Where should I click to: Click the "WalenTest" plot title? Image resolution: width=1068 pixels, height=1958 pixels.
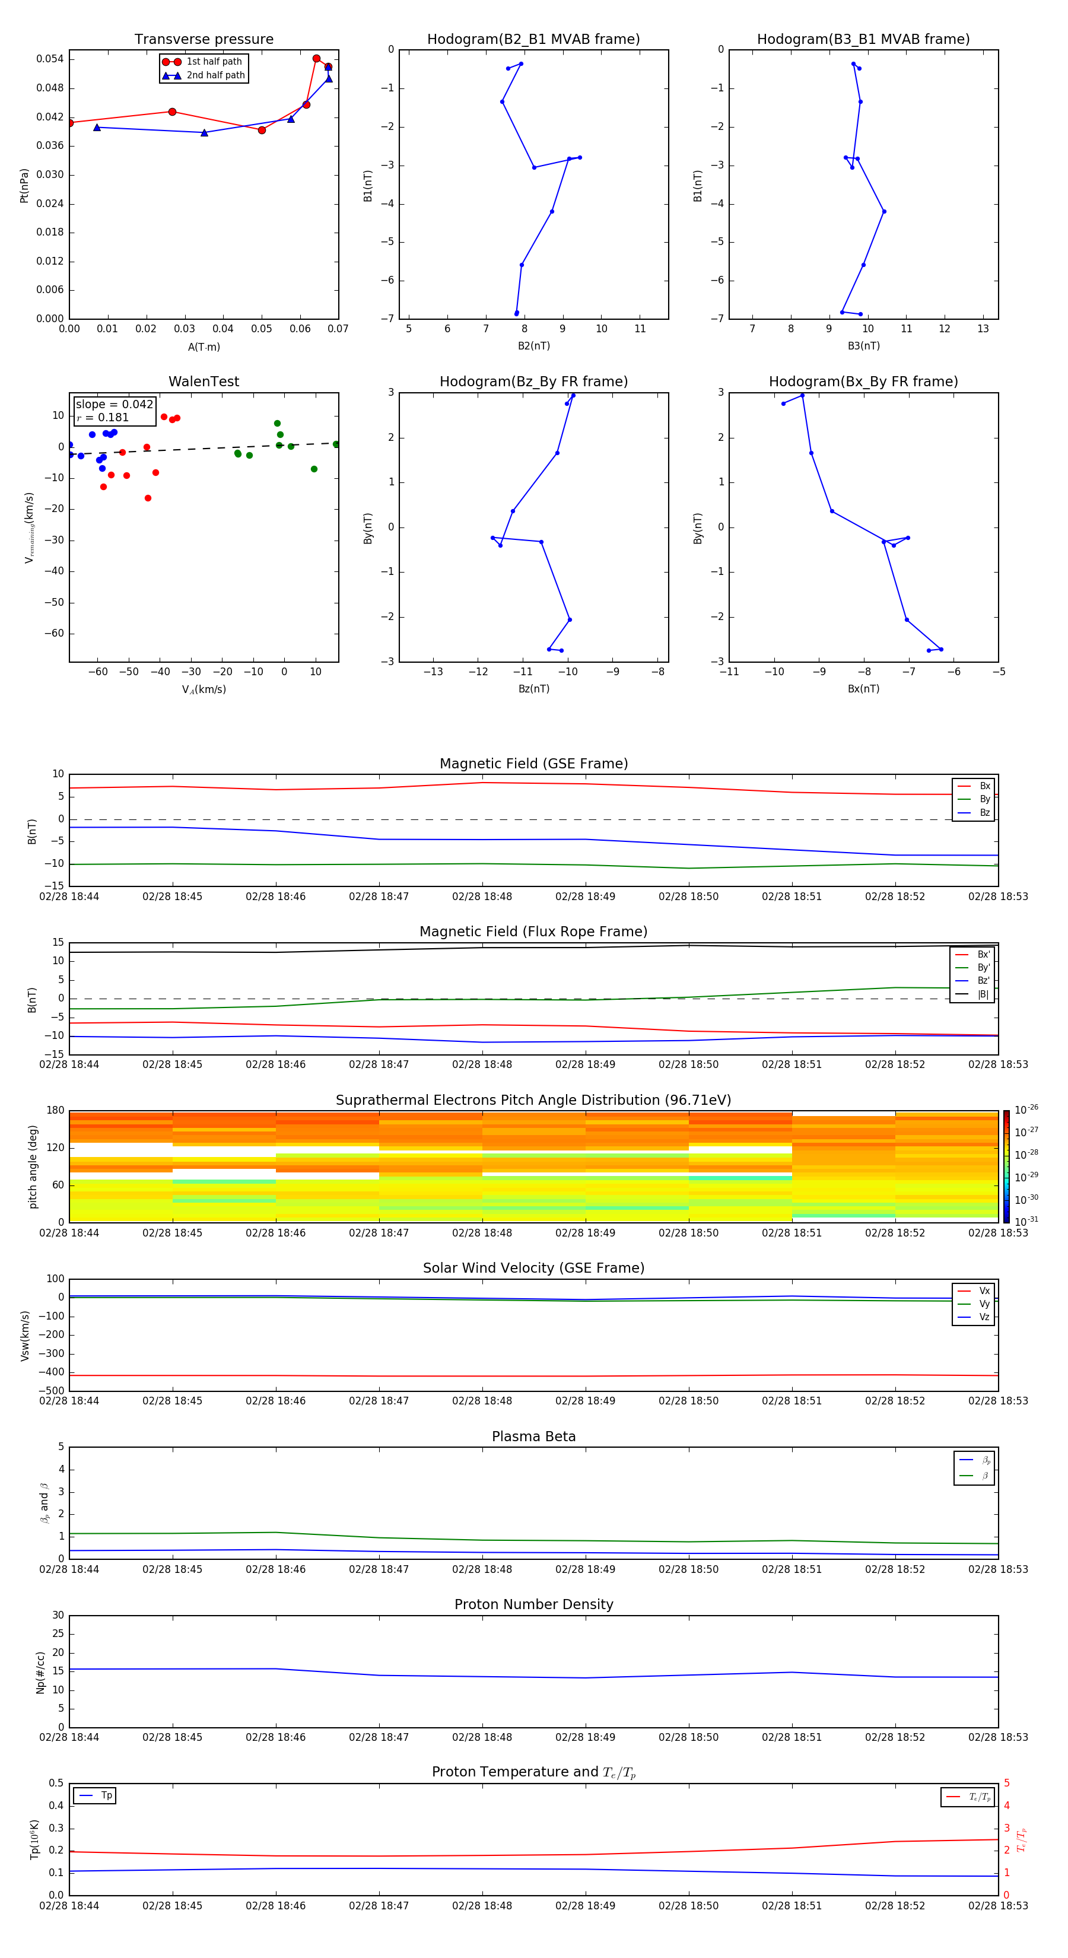tap(204, 382)
